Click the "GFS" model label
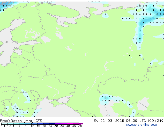Image resolution: width=164 pixels, height=127 pixels. pyautogui.click(x=39, y=121)
